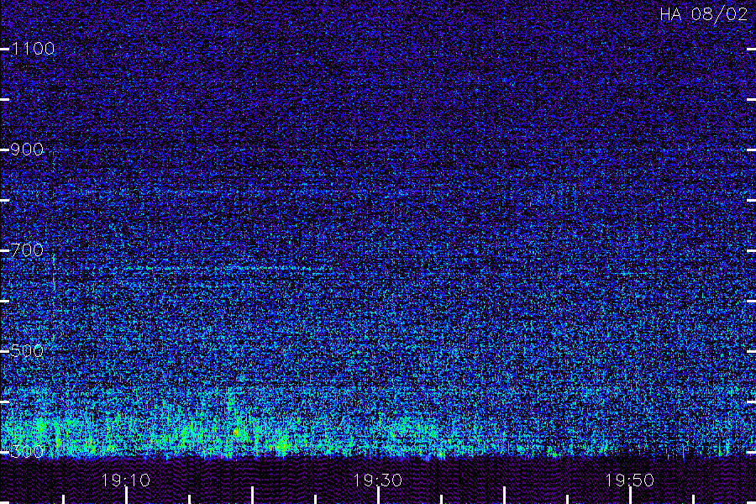This screenshot has height=504, width=756.
Task: Click the 900 frequency axis label
Action: tap(27, 150)
